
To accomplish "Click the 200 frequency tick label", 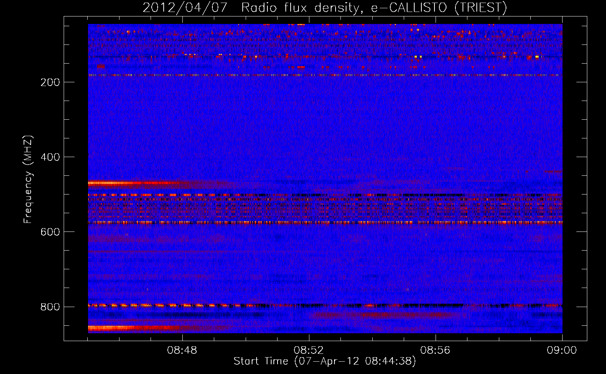I will [50, 82].
